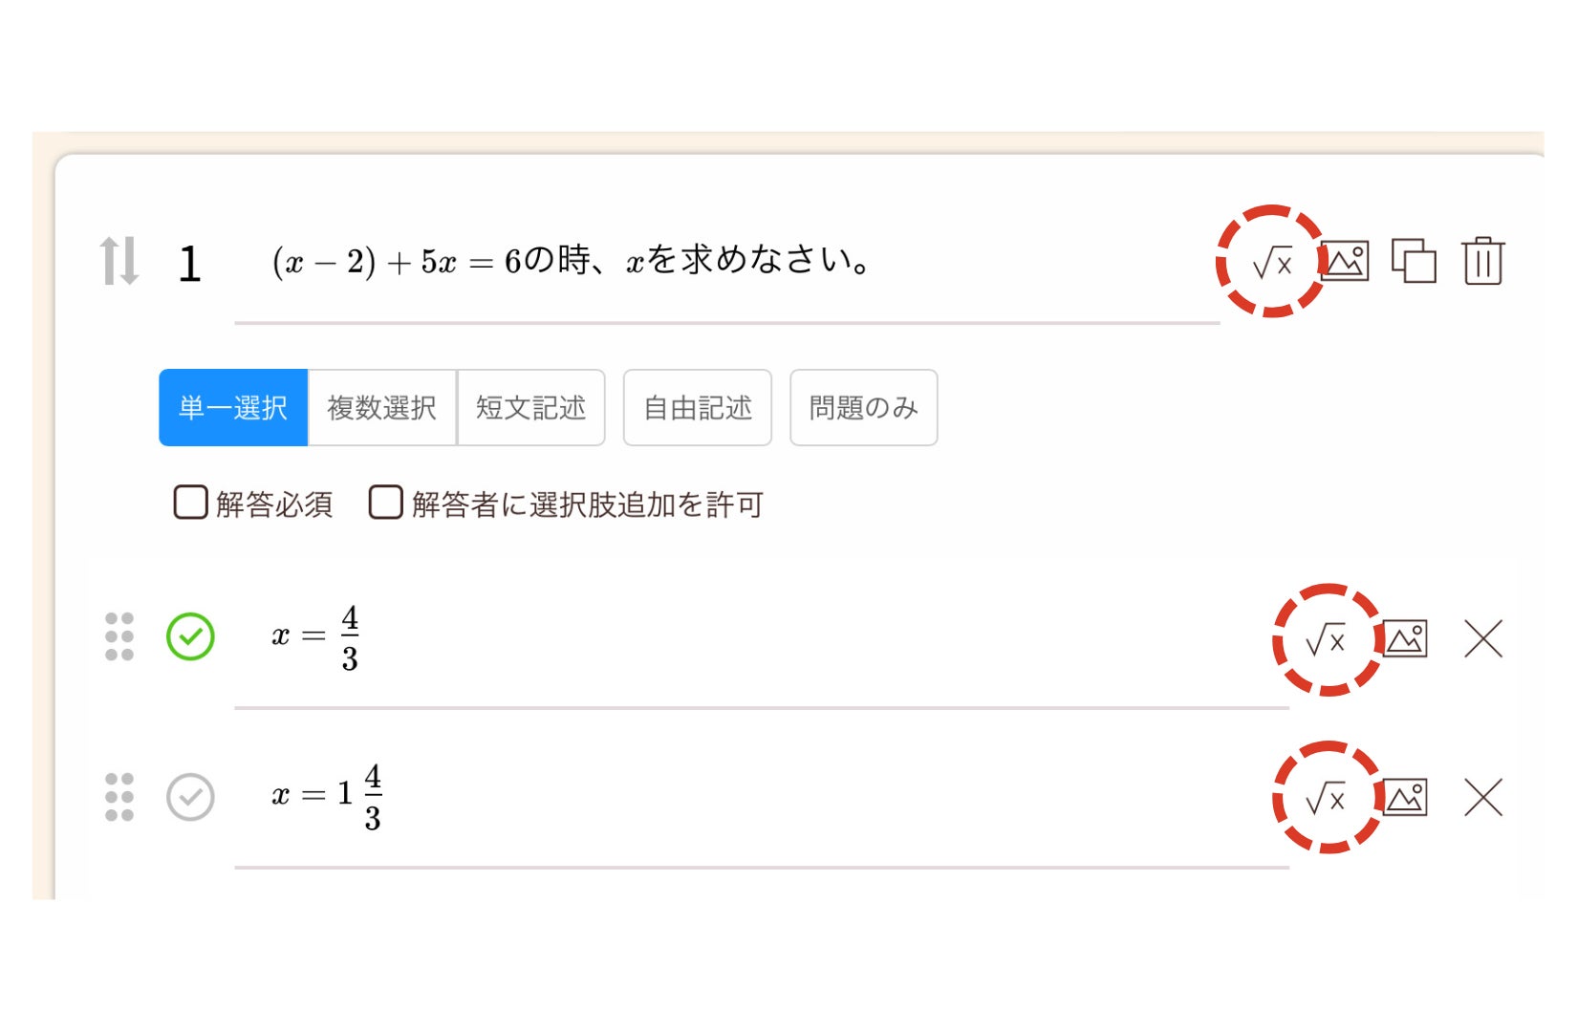This screenshot has height=1032, width=1577.
Task: Unmark x = 4/3 as the correct answer
Action: click(190, 637)
